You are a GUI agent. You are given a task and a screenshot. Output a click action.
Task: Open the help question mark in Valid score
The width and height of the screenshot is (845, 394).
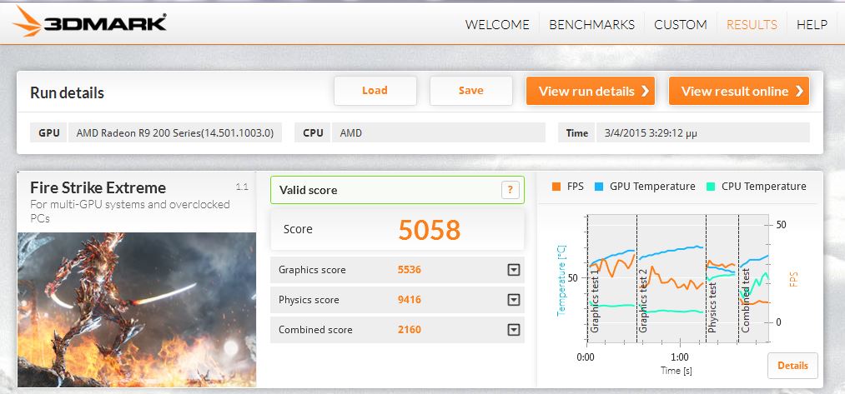[x=511, y=190]
